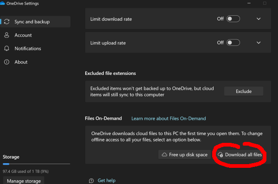The image size is (278, 184).
Task: Click the Get help question icon
Action: click(91, 181)
